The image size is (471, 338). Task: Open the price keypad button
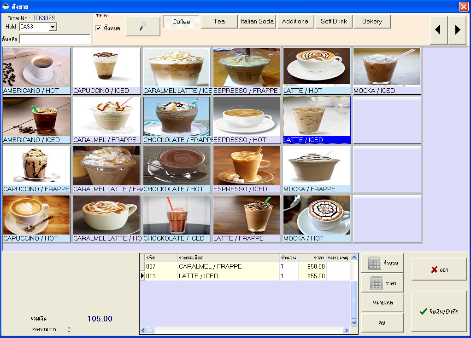[383, 283]
